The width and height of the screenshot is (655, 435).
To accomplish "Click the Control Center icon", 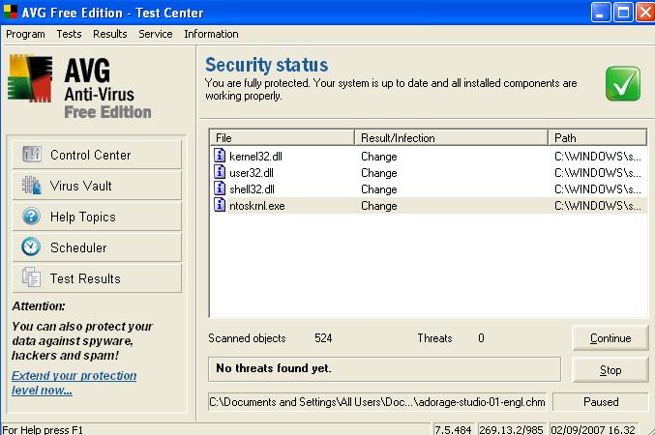I will pos(31,155).
